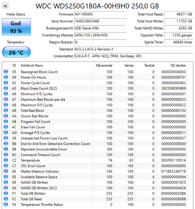
Task: Click the God 93 % health status button
Action: point(16,27)
